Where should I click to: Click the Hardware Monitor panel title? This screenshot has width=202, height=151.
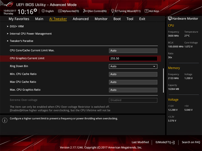click(185, 19)
